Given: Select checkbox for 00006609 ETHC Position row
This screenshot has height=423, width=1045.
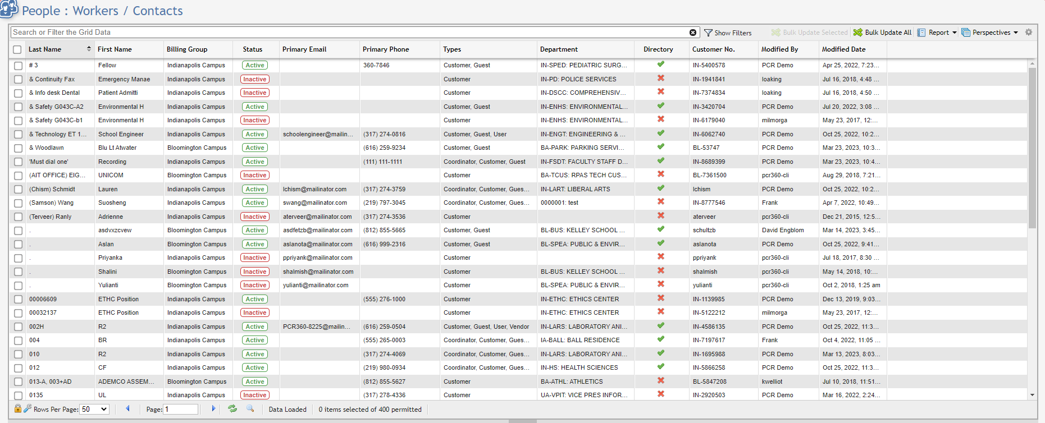Looking at the screenshot, I should [x=19, y=300].
